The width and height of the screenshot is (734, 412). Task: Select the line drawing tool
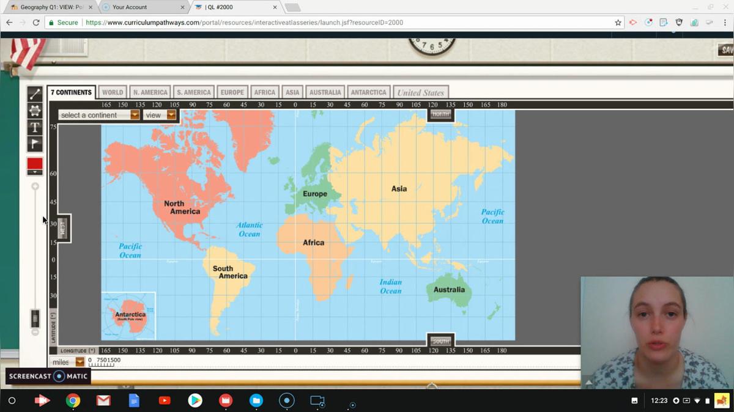[35, 94]
